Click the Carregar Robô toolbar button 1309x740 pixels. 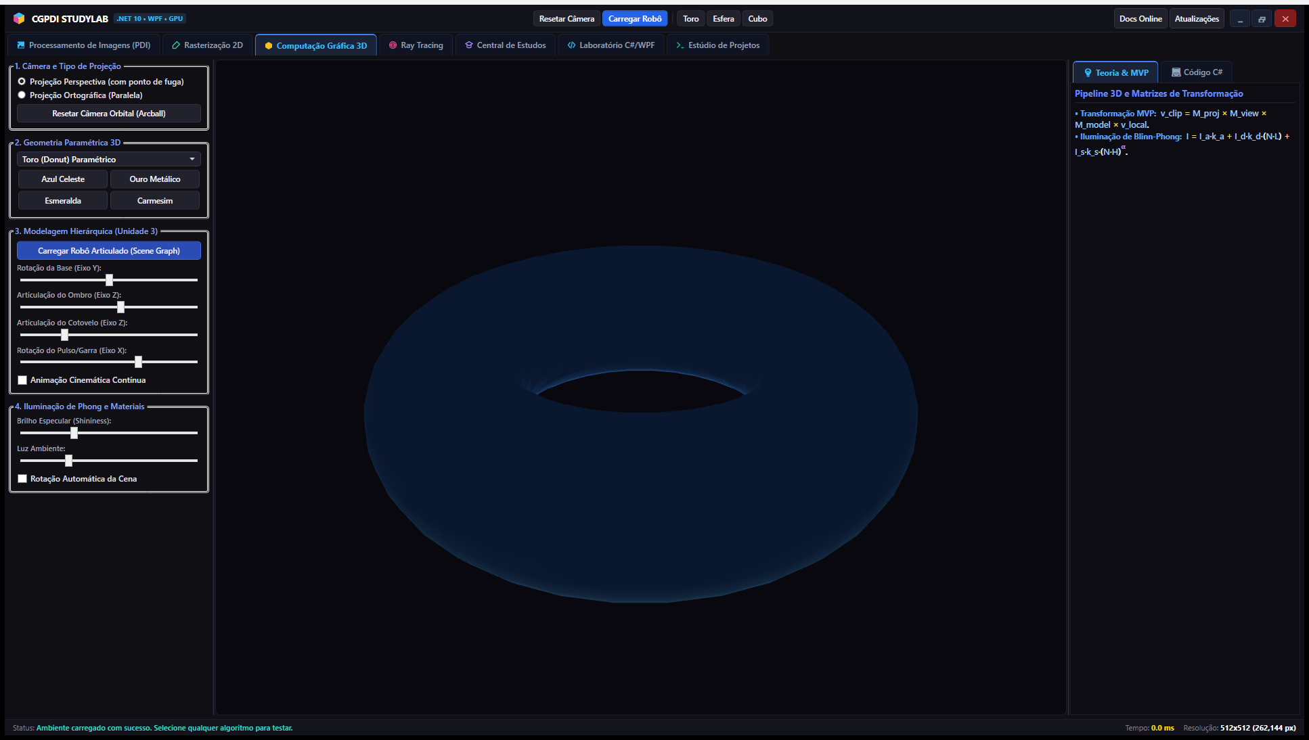[635, 19]
